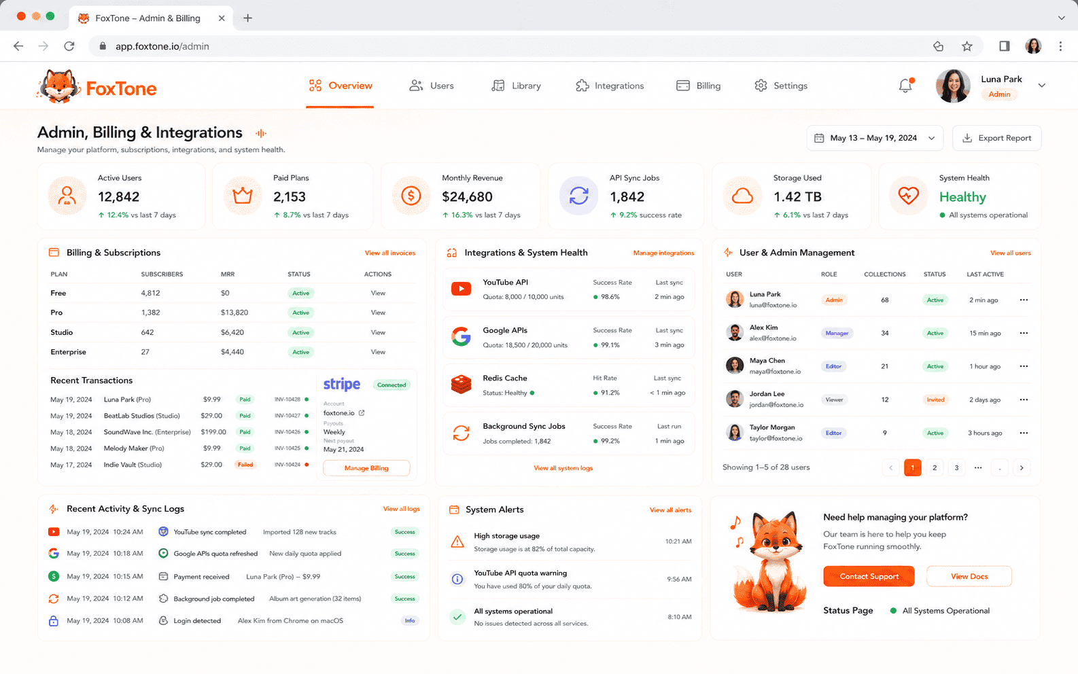
Task: Bookmark page with the star icon
Action: click(967, 46)
